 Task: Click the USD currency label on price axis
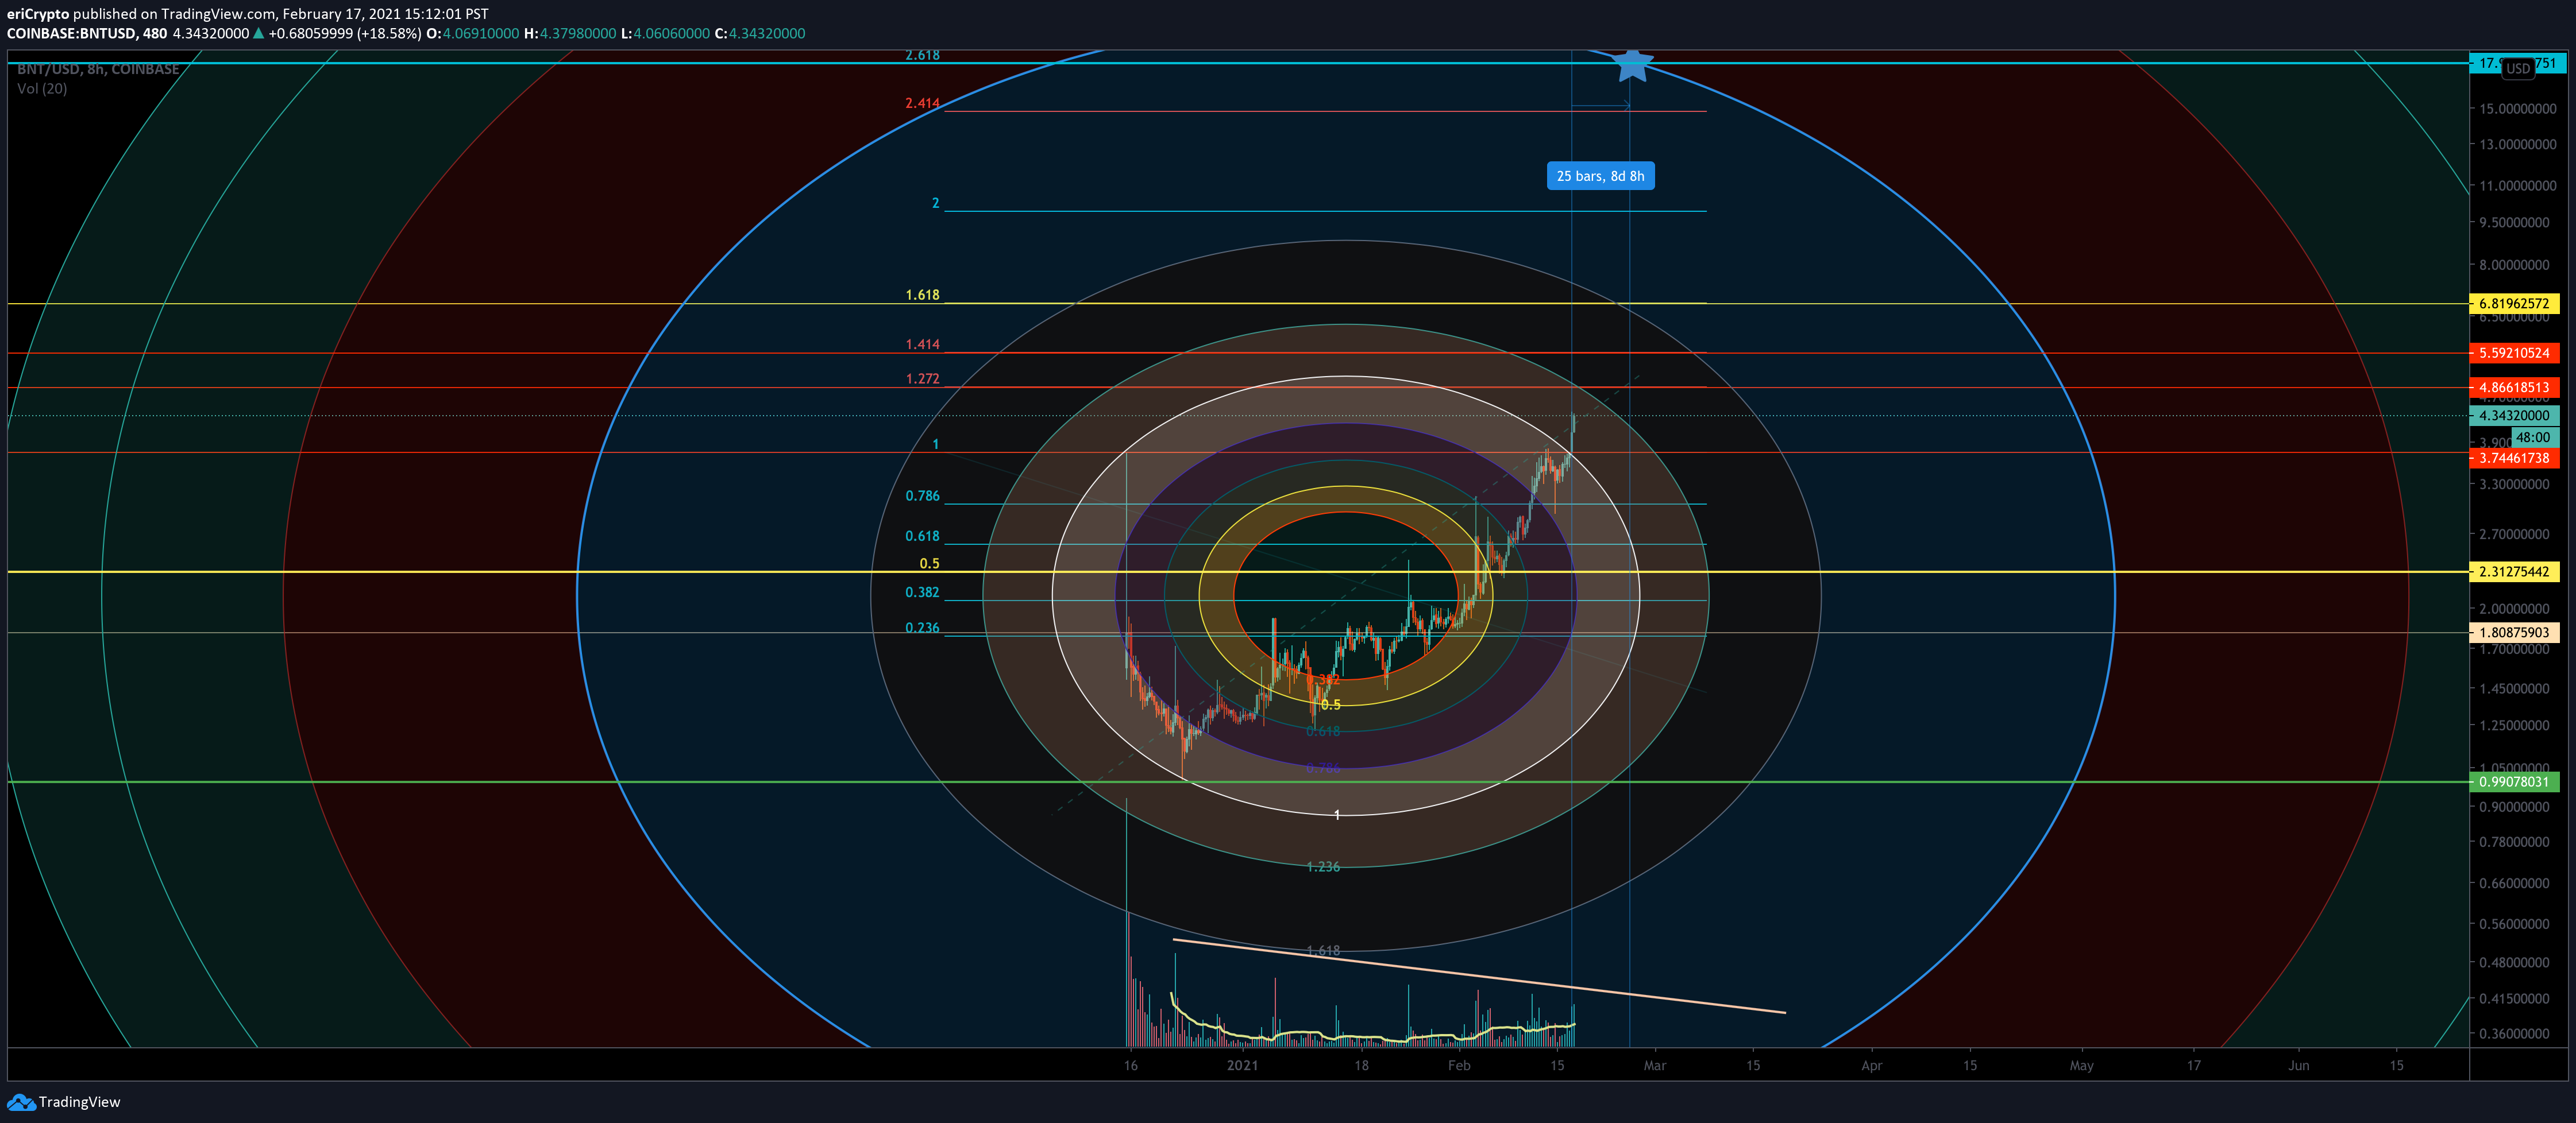pyautogui.click(x=2517, y=69)
